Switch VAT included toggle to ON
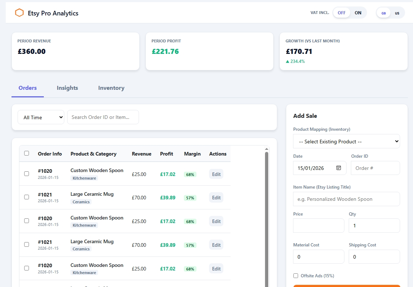Image resolution: width=413 pixels, height=287 pixels. tap(358, 13)
